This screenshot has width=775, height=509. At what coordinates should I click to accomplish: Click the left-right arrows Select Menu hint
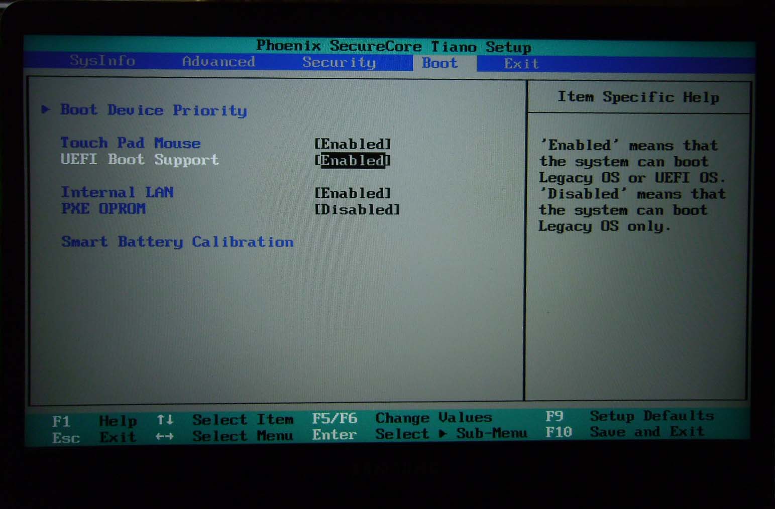click(x=225, y=436)
